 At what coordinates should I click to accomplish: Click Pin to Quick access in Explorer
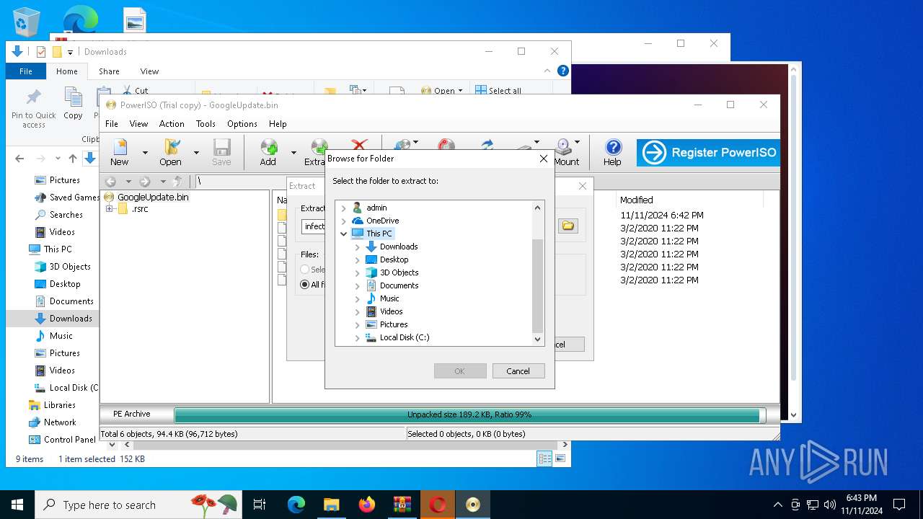click(x=34, y=108)
